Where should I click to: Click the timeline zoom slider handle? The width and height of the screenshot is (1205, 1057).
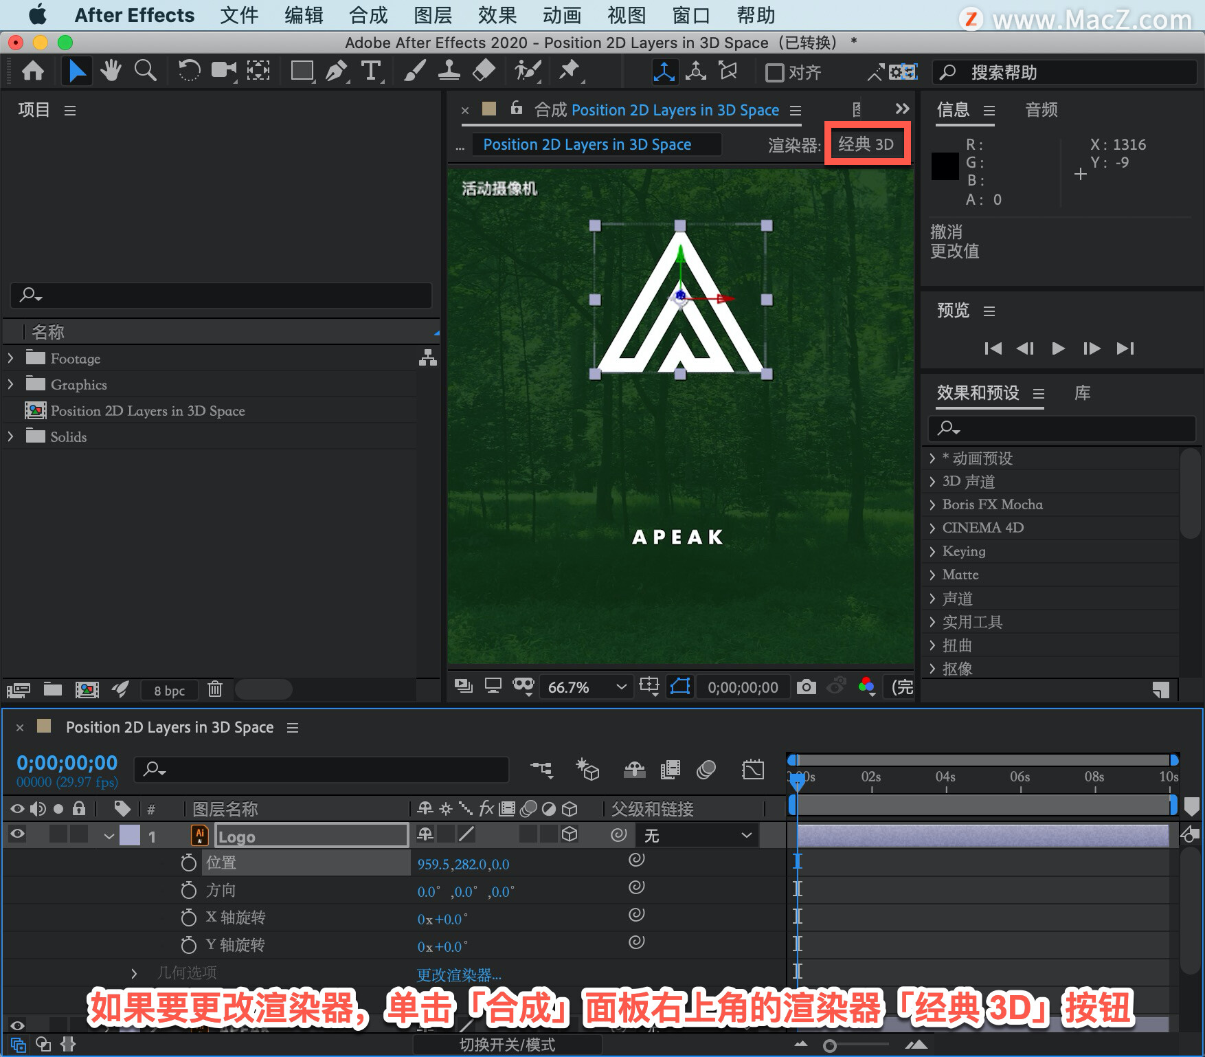[x=830, y=1045]
